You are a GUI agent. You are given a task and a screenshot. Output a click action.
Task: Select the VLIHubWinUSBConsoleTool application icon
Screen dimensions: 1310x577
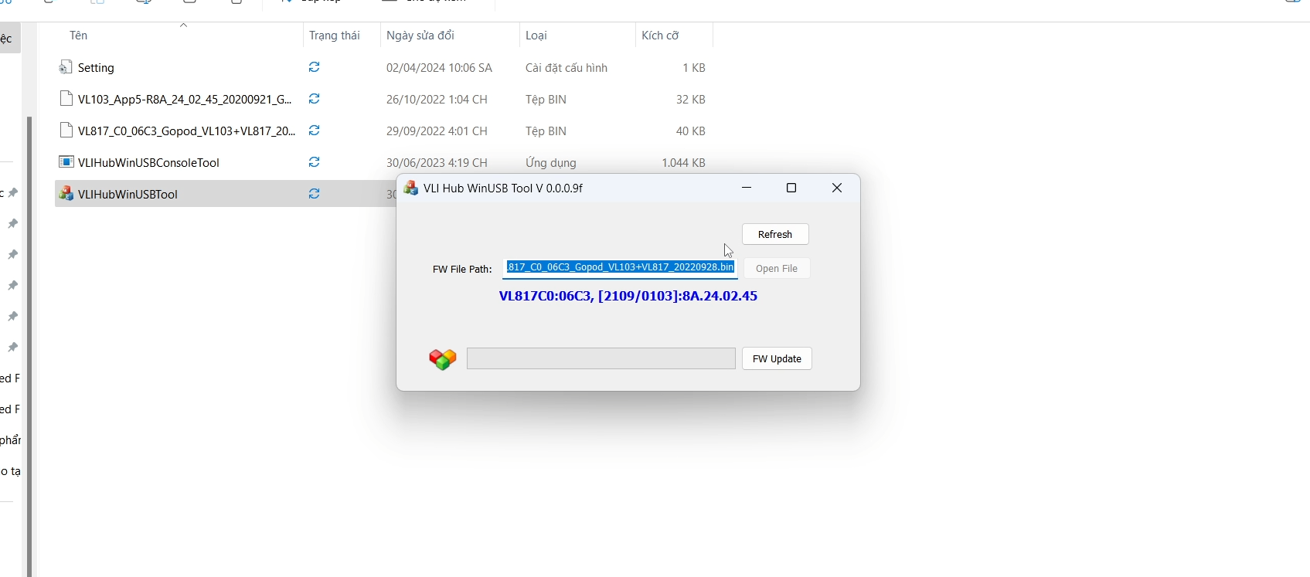tap(66, 162)
